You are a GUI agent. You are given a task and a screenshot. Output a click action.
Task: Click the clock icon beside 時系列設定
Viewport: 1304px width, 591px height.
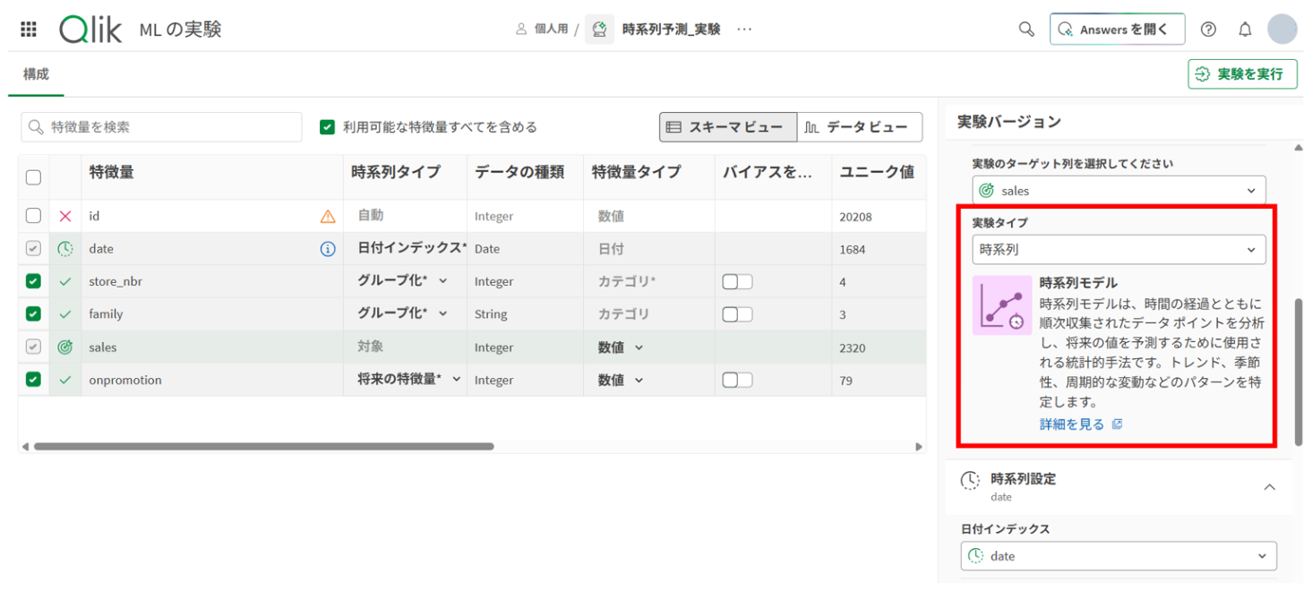point(970,480)
